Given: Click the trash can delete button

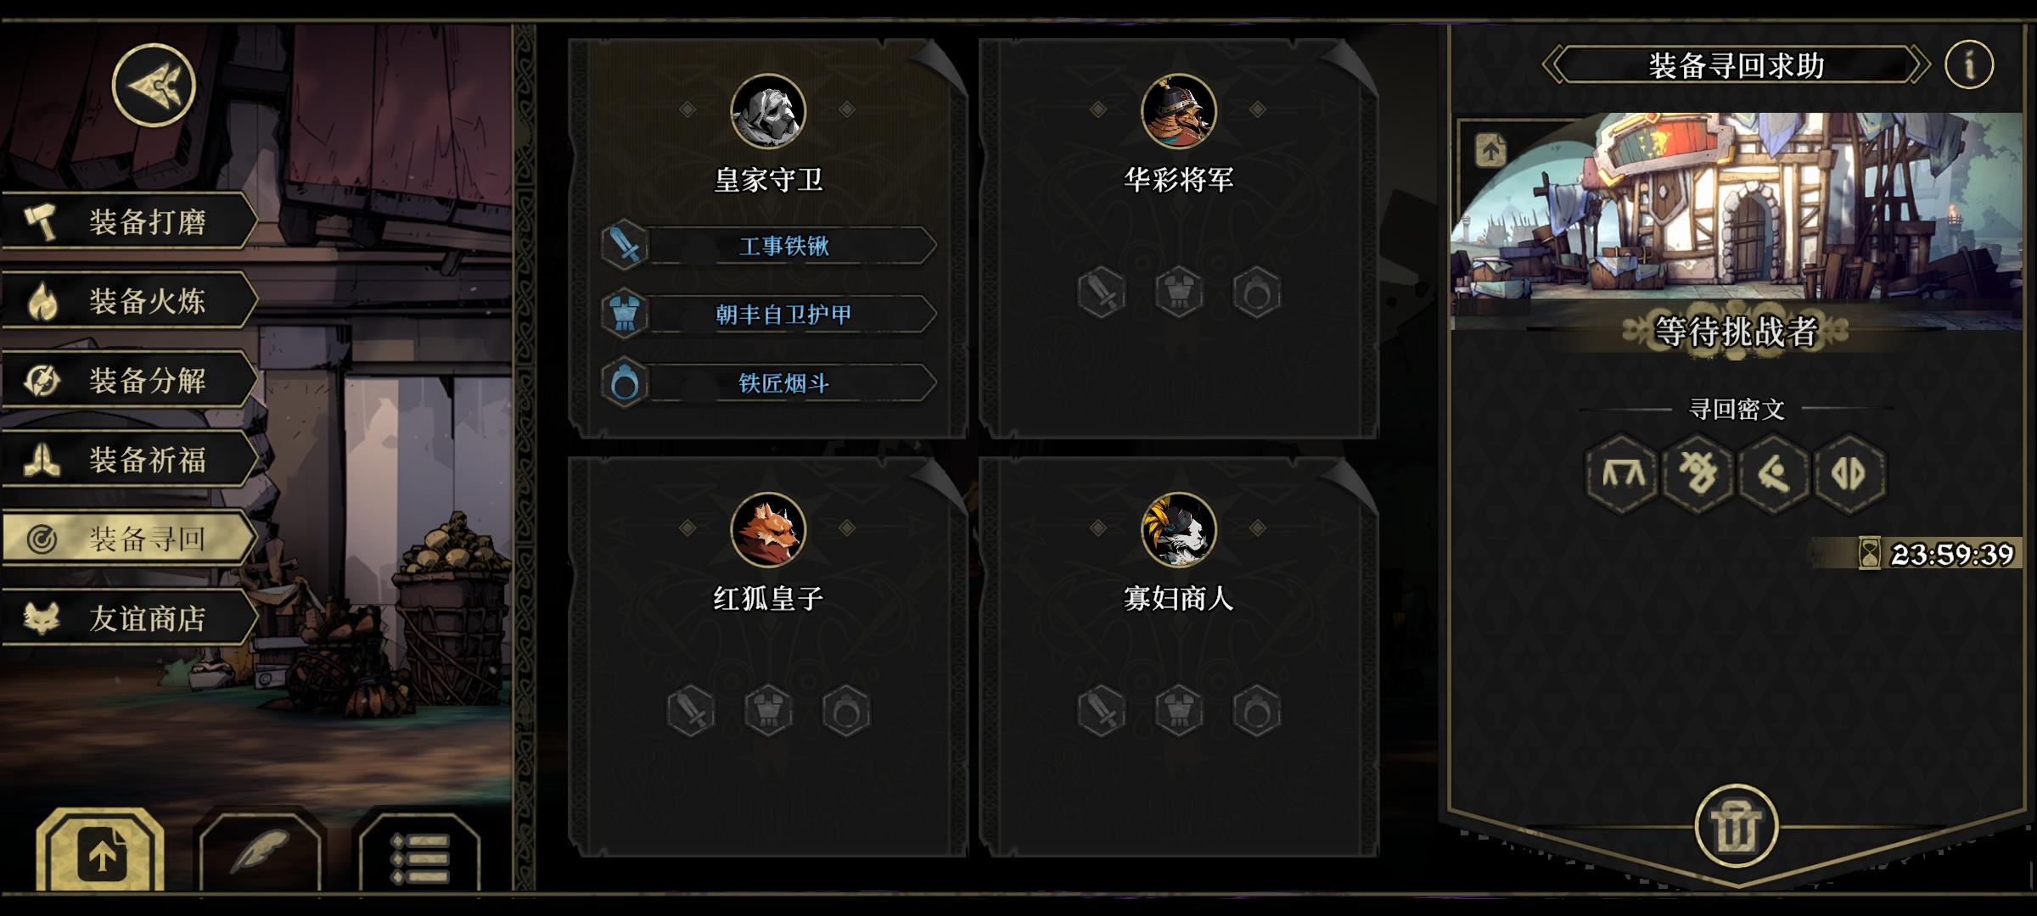Looking at the screenshot, I should 1736,825.
